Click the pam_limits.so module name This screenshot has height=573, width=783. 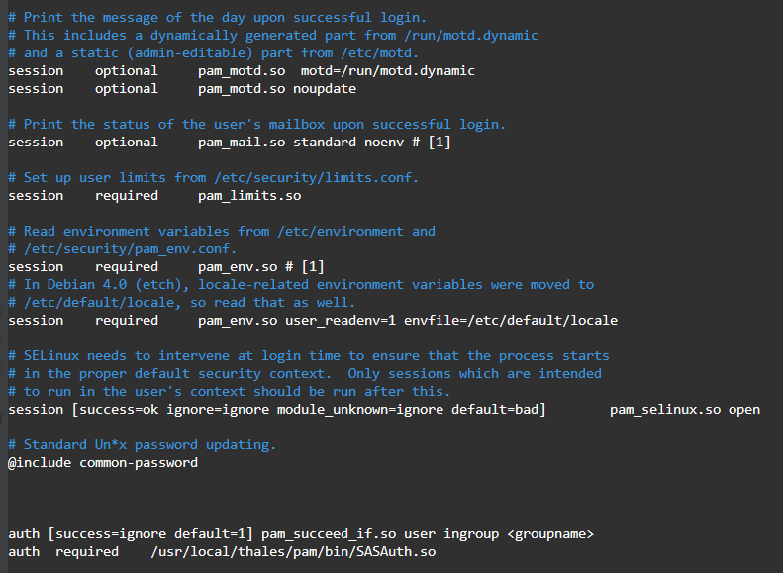coord(249,195)
